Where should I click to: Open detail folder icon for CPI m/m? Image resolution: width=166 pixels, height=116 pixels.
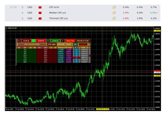point(114,7)
